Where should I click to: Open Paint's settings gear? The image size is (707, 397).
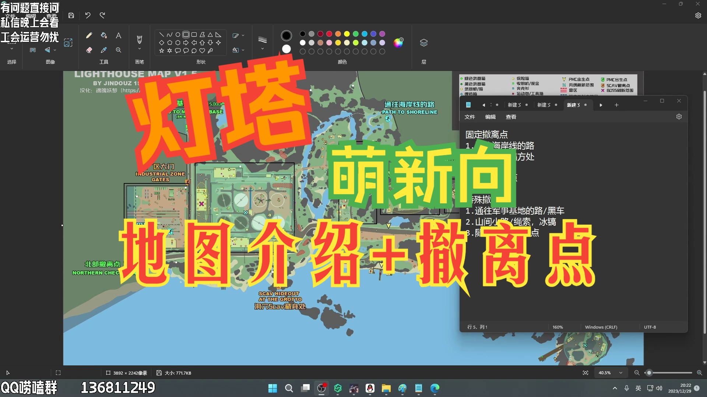tap(698, 15)
